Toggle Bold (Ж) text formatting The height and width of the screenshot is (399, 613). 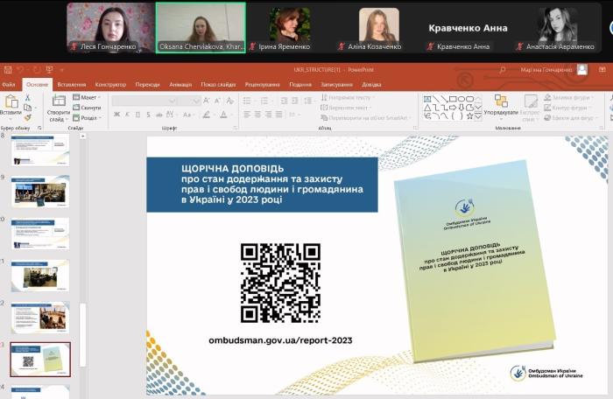pos(116,114)
